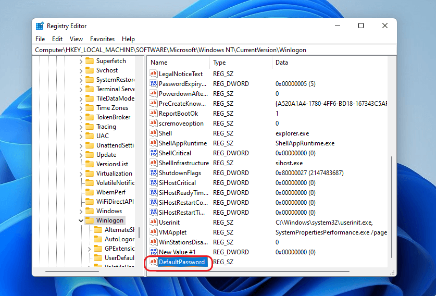Click the data value explorer.exe
This screenshot has width=436, height=296.
[x=292, y=133]
